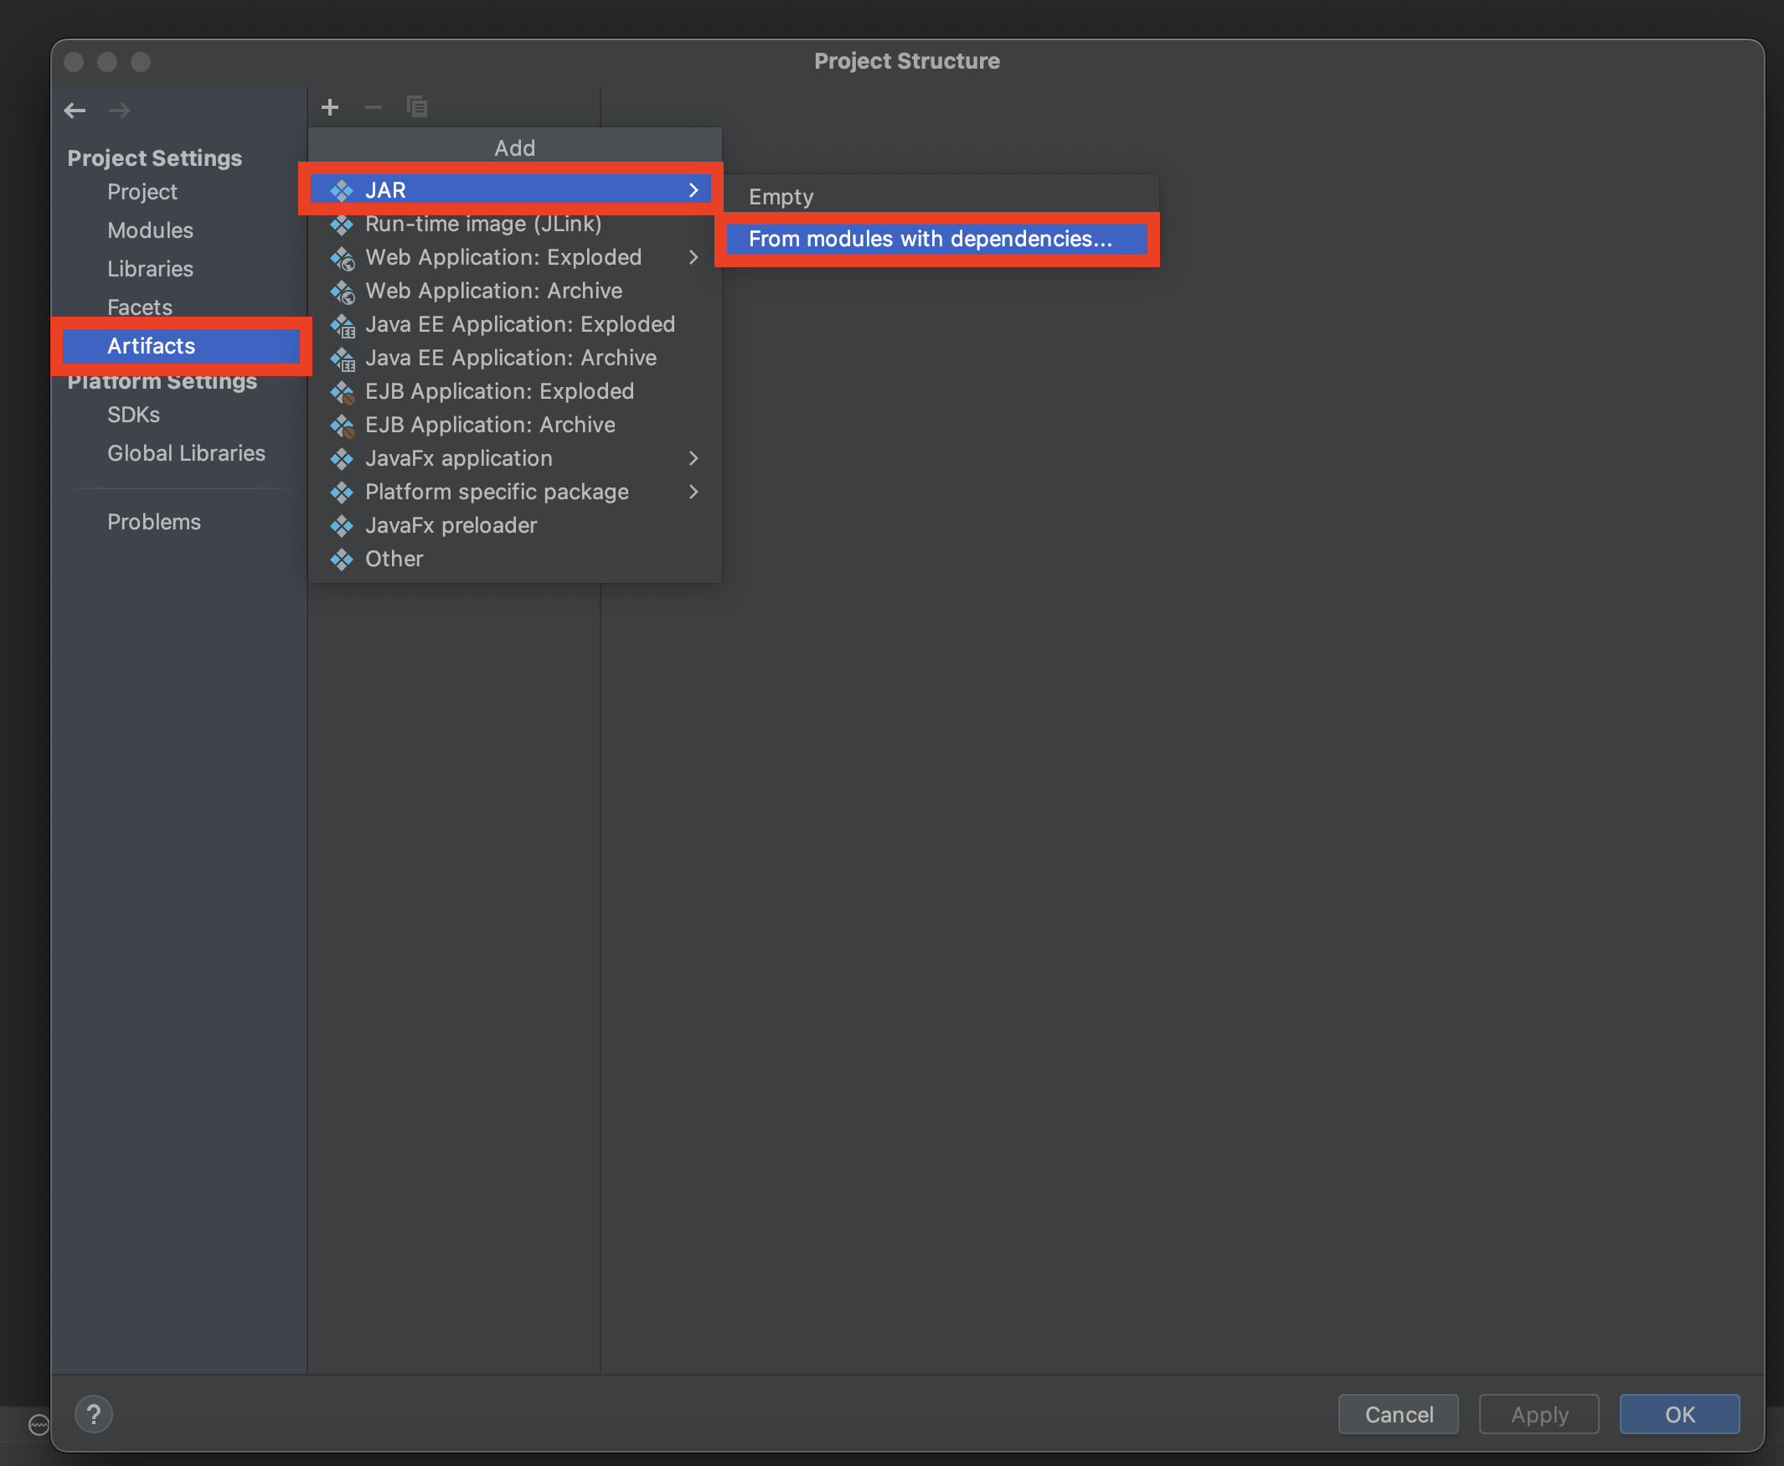Expand JavaFx application submenu chevron
The height and width of the screenshot is (1466, 1784).
coord(693,458)
